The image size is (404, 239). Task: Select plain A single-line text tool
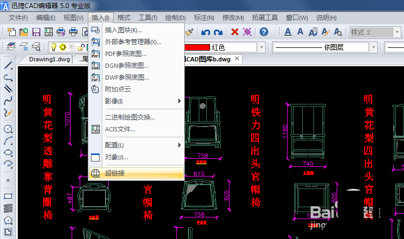[300, 32]
